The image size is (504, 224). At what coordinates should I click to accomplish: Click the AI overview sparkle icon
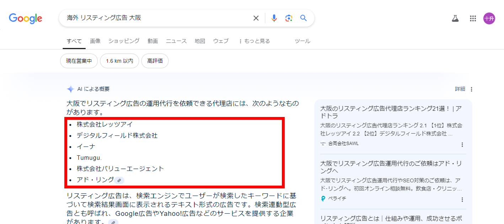pyautogui.click(x=70, y=89)
